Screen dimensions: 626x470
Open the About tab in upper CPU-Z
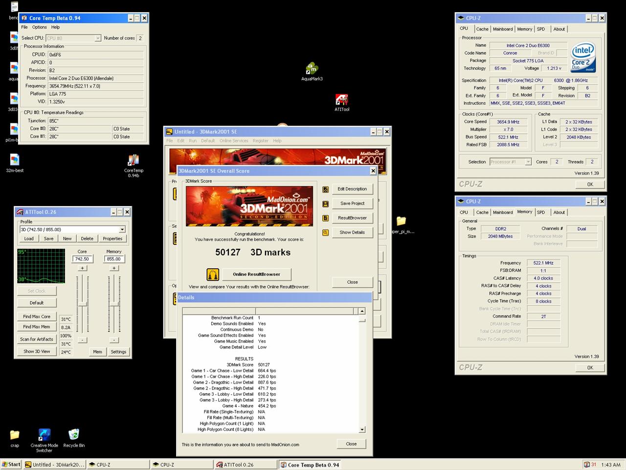click(x=559, y=29)
